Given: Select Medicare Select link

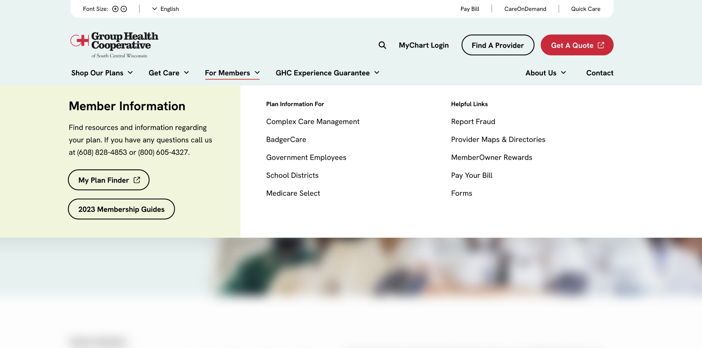Looking at the screenshot, I should click(293, 193).
